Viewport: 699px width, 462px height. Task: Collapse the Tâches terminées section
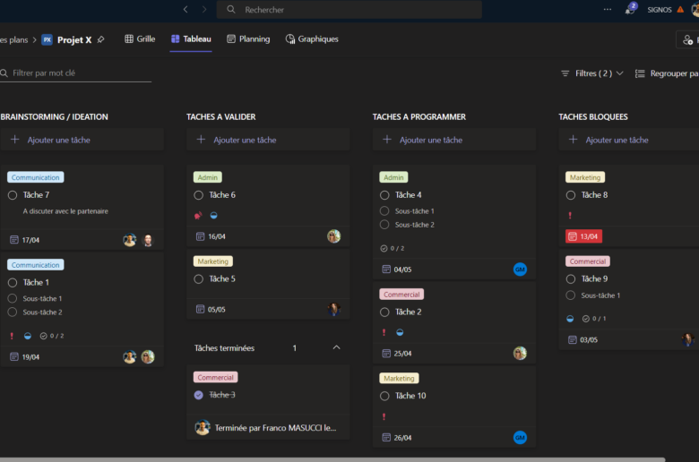pos(336,347)
